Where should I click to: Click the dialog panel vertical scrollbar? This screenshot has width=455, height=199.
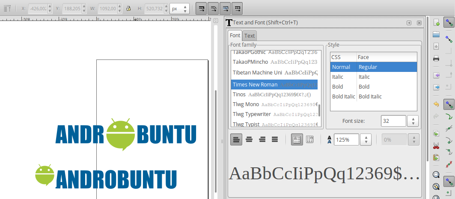coord(428,89)
